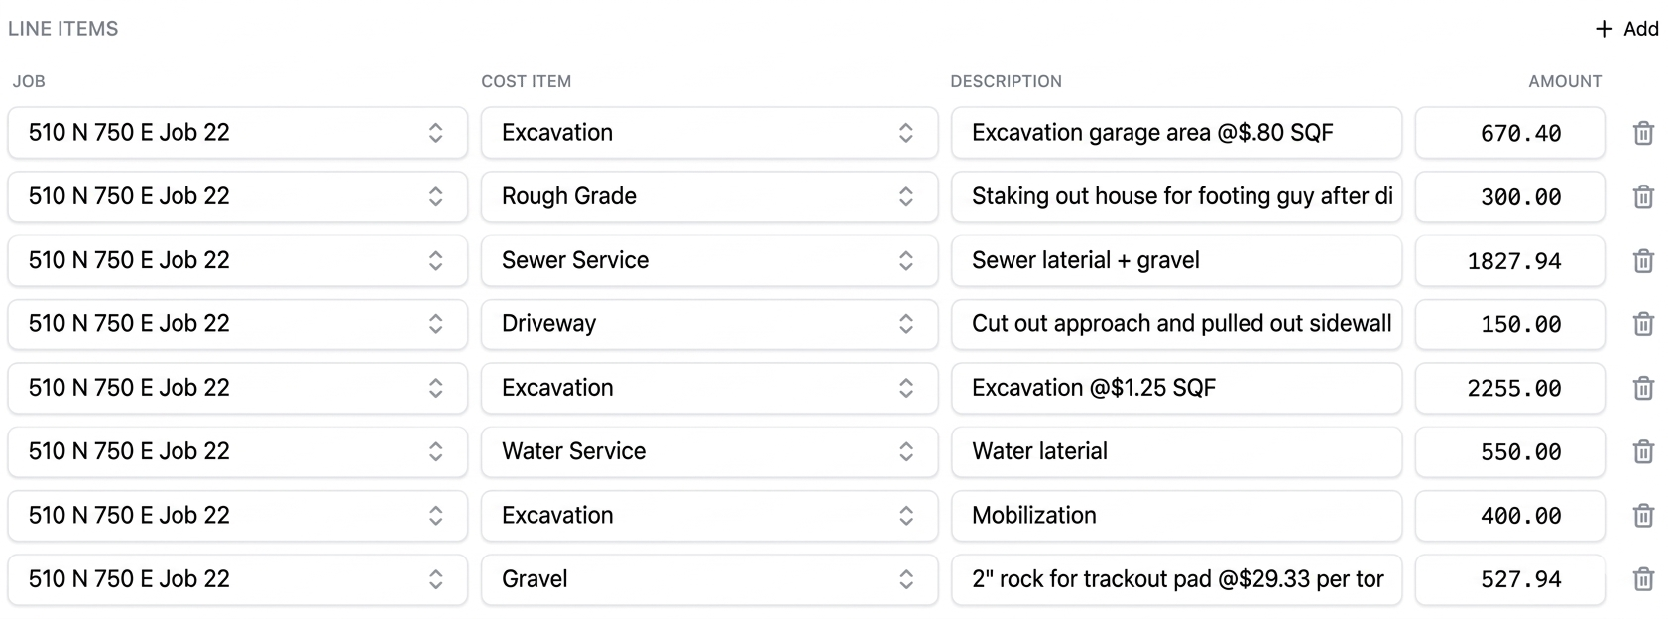Click the LINE ITEMS section header
The height and width of the screenshot is (619, 1668).
click(62, 29)
